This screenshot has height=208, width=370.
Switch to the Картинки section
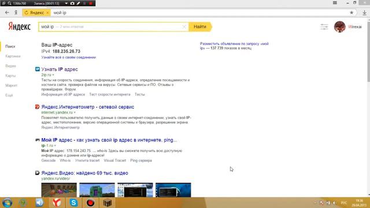tap(13, 56)
